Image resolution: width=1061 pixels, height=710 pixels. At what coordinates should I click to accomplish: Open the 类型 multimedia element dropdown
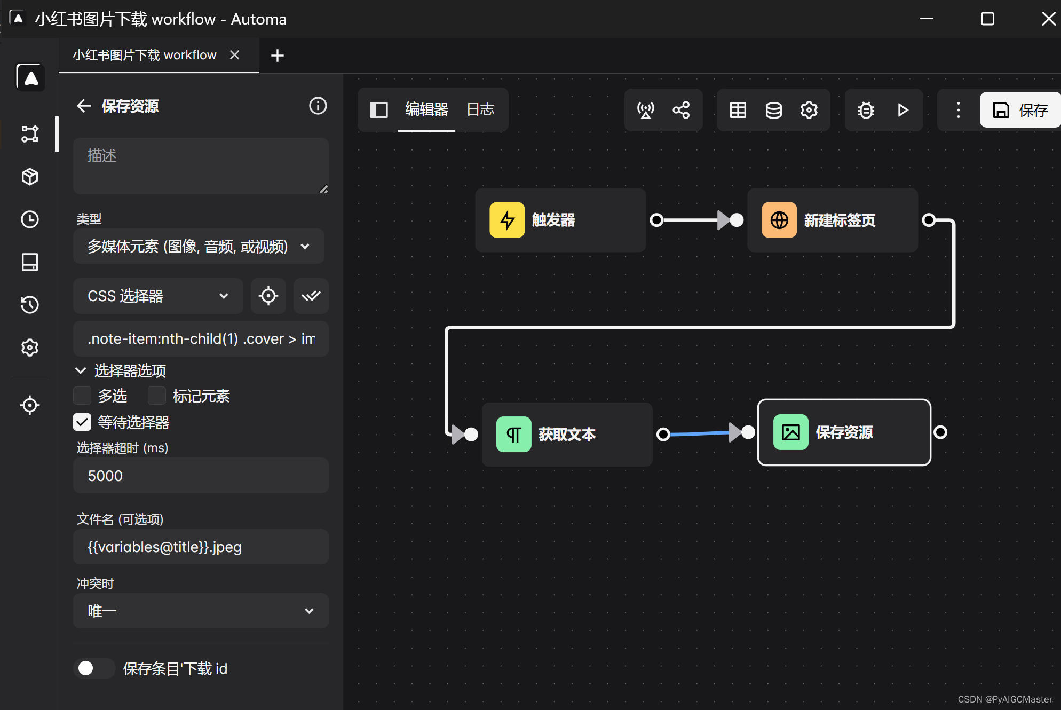199,247
